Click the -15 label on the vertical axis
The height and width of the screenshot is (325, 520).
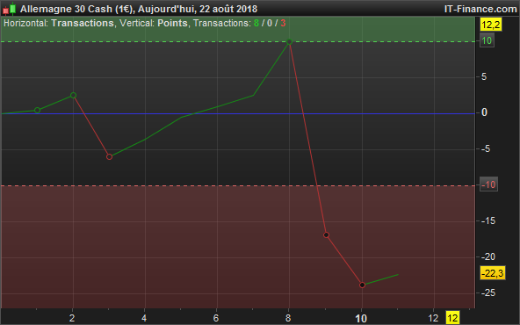click(488, 220)
